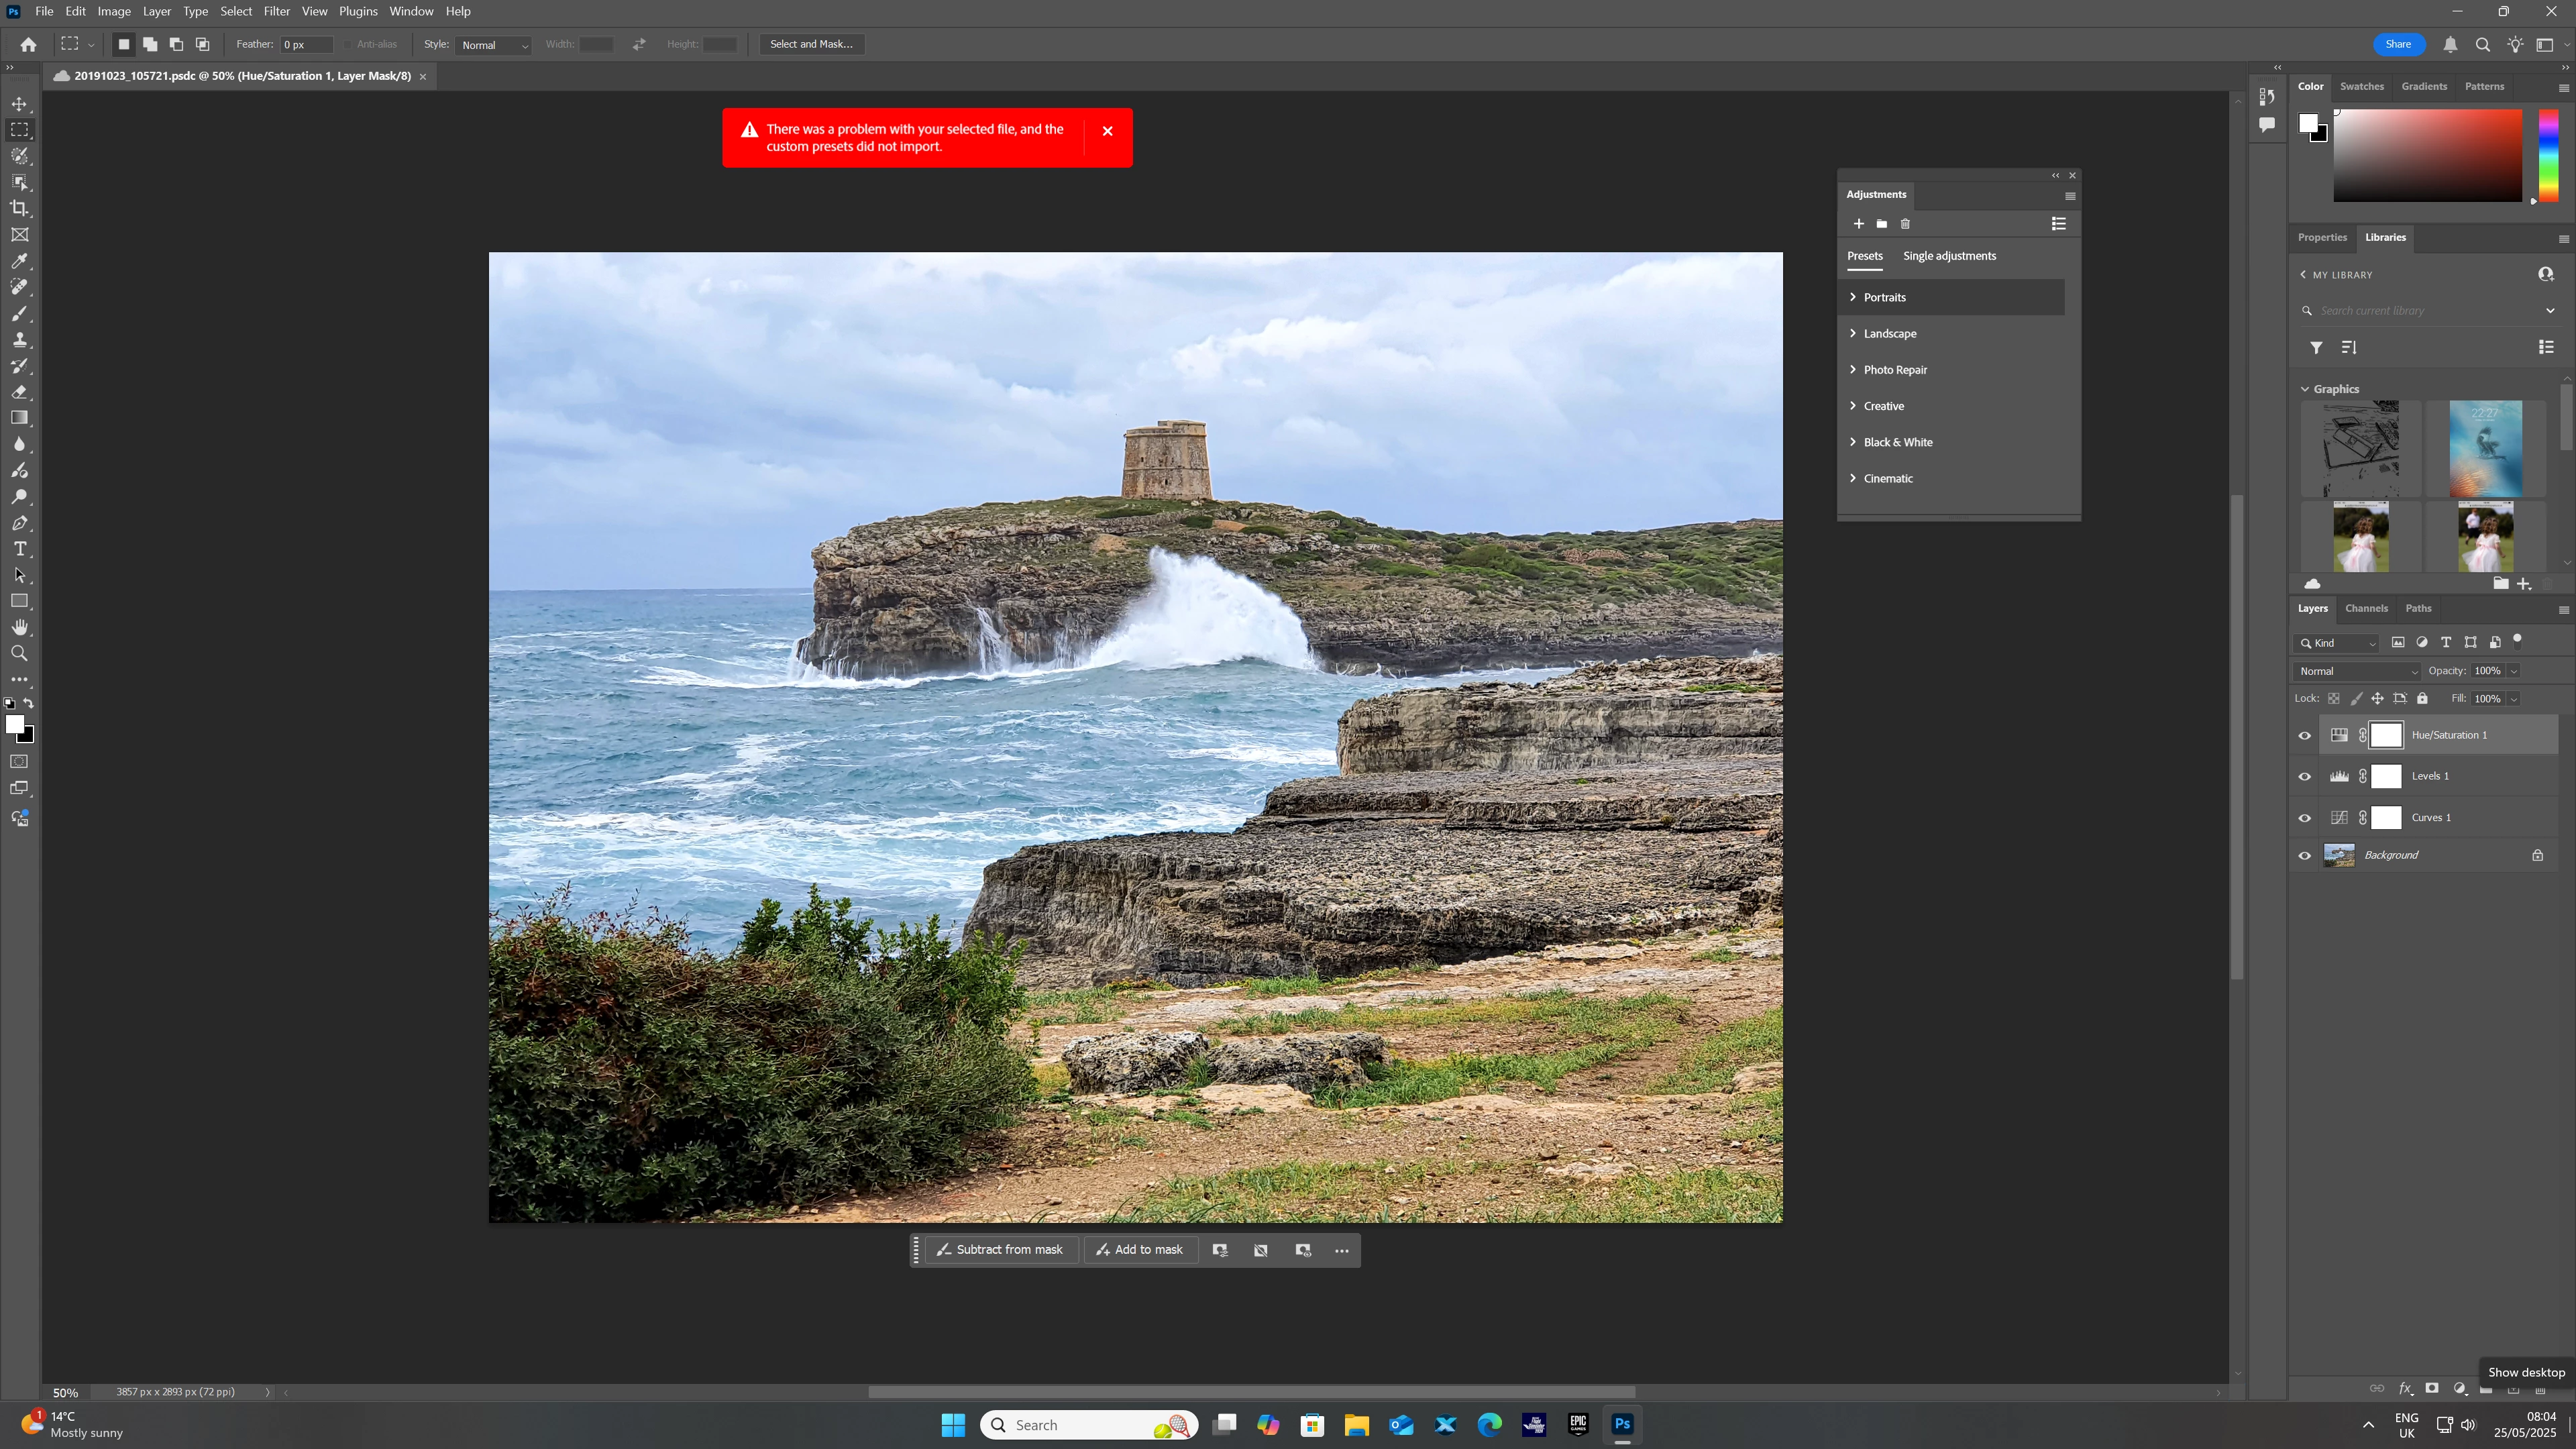This screenshot has height=1449, width=2576.
Task: Dismiss the red import error notification
Action: tap(1107, 131)
